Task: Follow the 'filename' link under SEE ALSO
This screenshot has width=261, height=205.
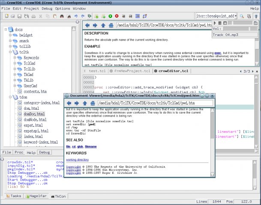Action: pos(91,146)
